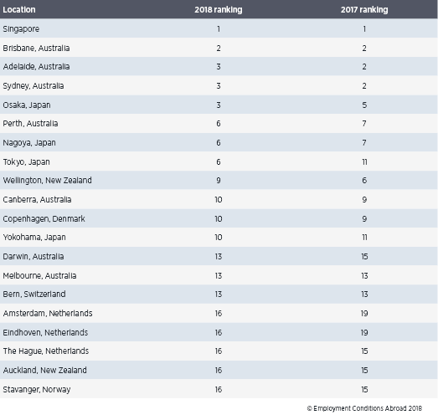Viewport: 438px width, 420px height.
Task: Select Stavanger, Norway location cell
Action: click(x=37, y=389)
